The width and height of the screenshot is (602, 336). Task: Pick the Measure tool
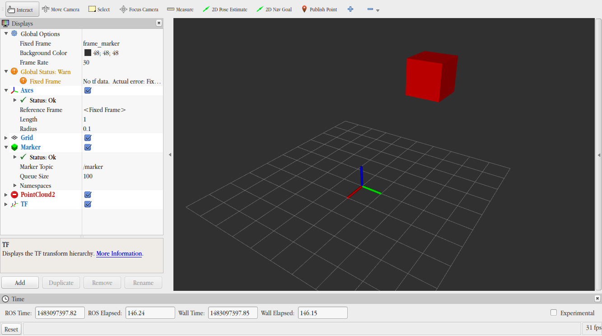[x=180, y=9]
